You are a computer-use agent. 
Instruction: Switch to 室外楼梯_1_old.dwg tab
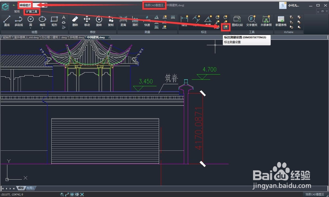click(26, 37)
